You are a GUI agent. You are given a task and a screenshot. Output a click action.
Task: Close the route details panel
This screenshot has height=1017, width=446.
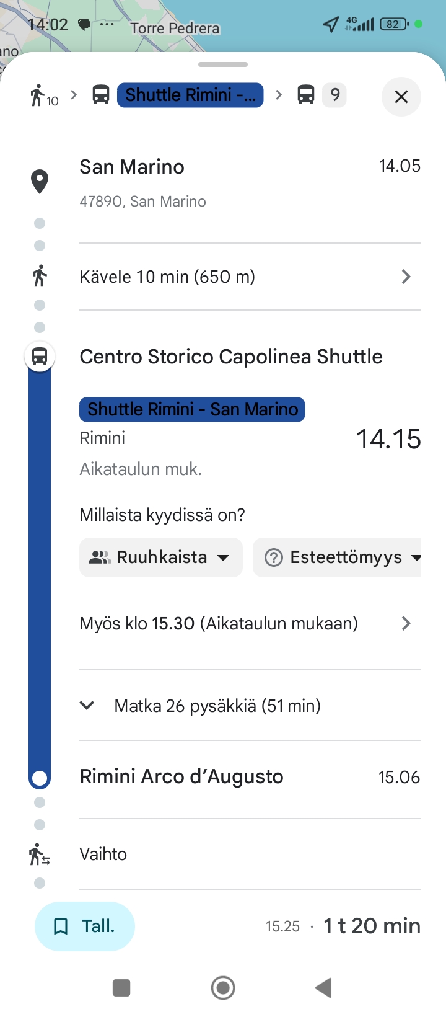(401, 97)
